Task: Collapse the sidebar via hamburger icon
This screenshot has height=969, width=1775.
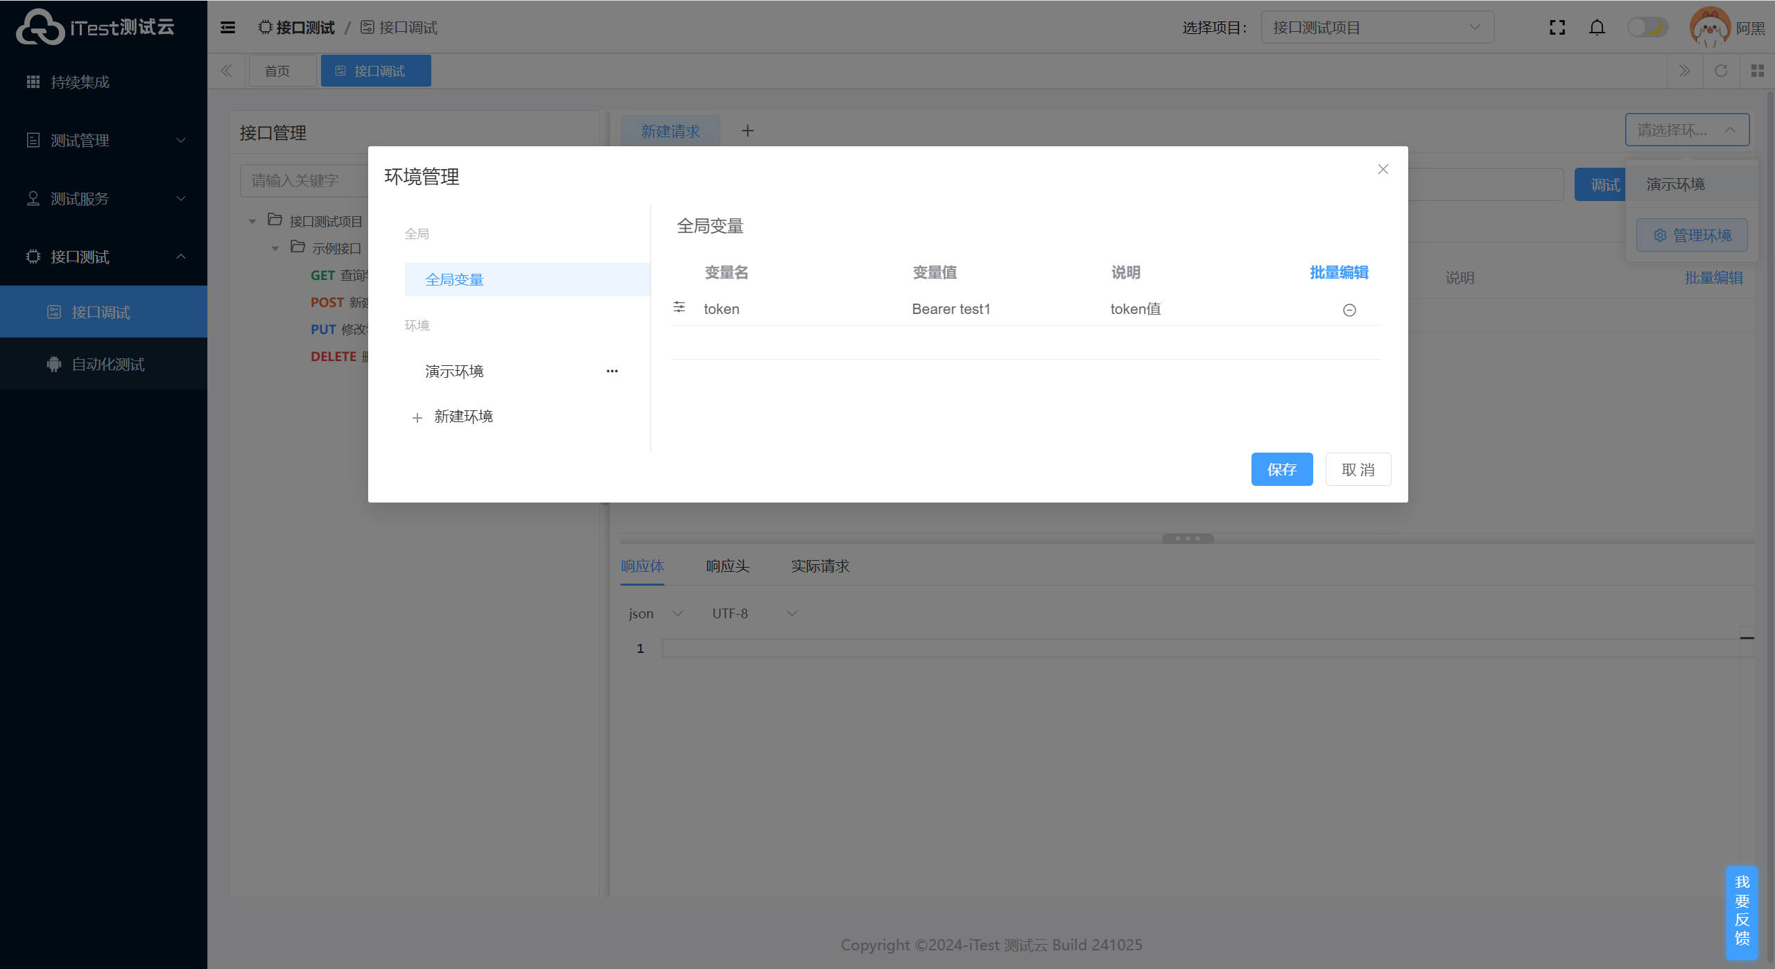Action: point(227,28)
